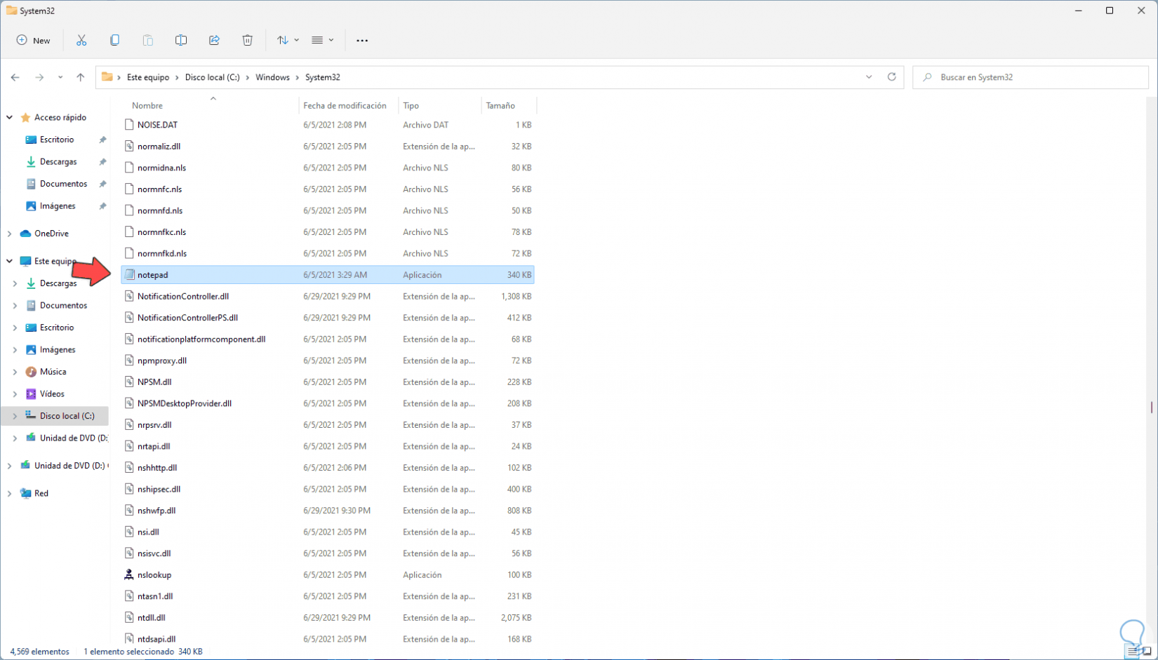Viewport: 1158px width, 660px height.
Task: Click the Share icon in toolbar
Action: [214, 41]
